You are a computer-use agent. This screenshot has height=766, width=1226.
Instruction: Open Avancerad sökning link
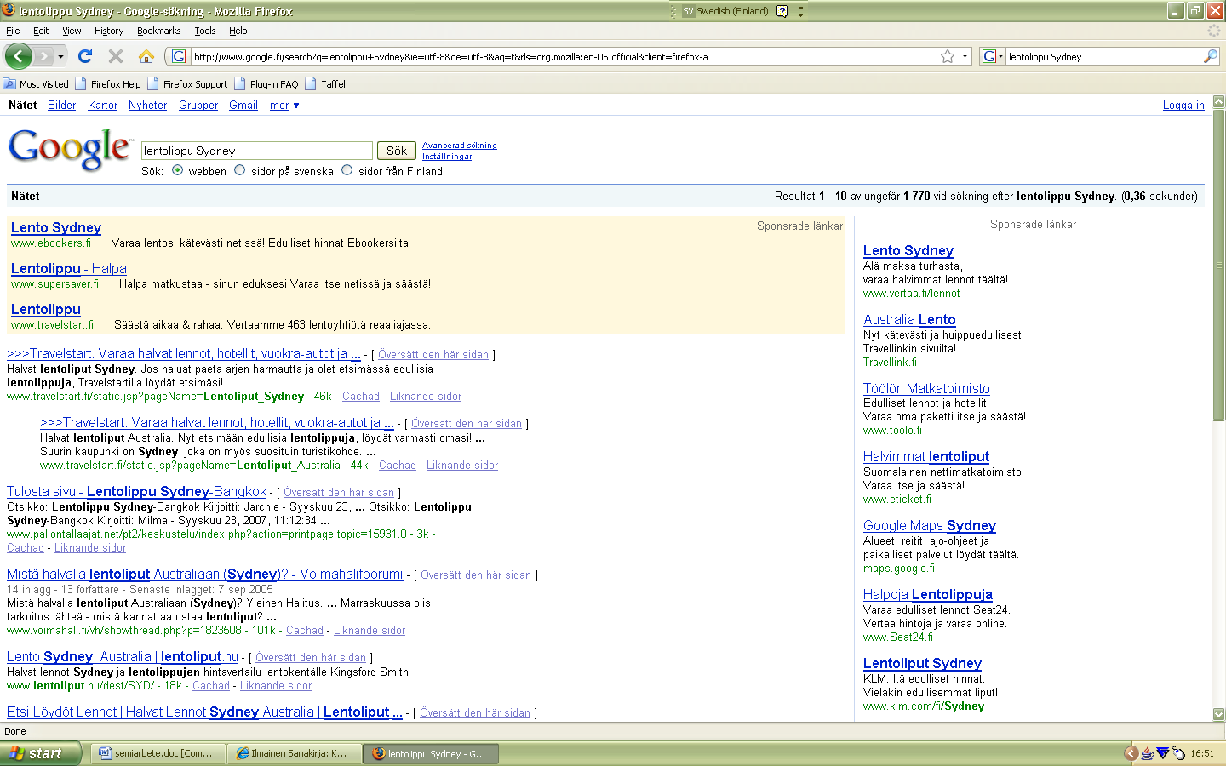coord(460,146)
